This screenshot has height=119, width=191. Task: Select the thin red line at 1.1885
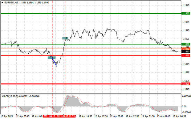(91, 56)
